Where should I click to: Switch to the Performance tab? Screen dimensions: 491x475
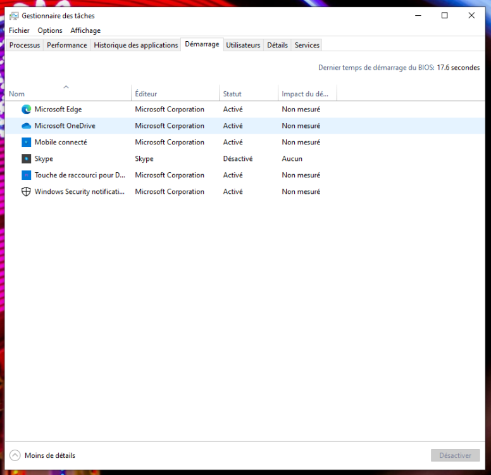pyautogui.click(x=66, y=45)
